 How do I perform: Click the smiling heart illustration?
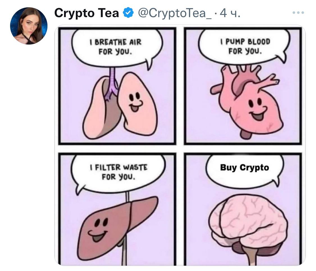coord(246,101)
